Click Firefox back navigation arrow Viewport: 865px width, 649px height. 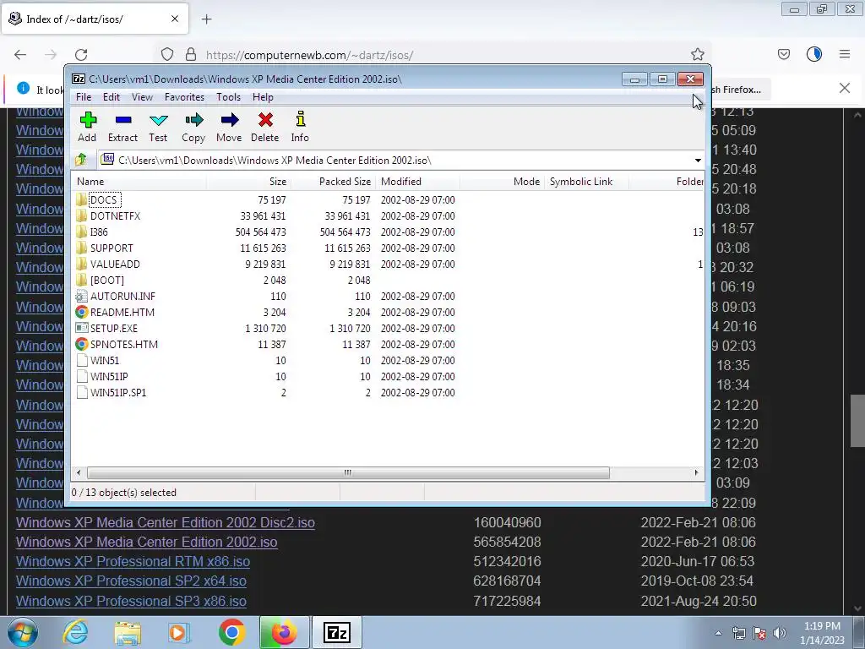coord(20,55)
